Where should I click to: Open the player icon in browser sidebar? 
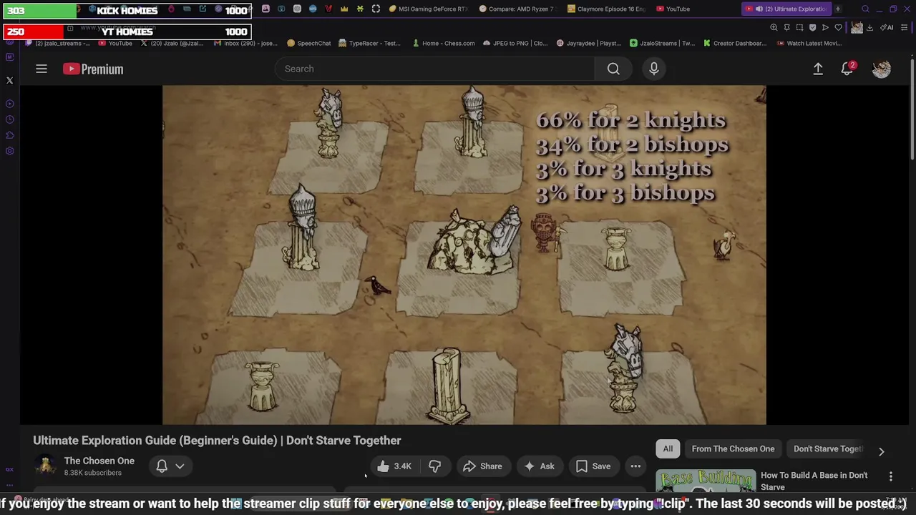(x=10, y=104)
